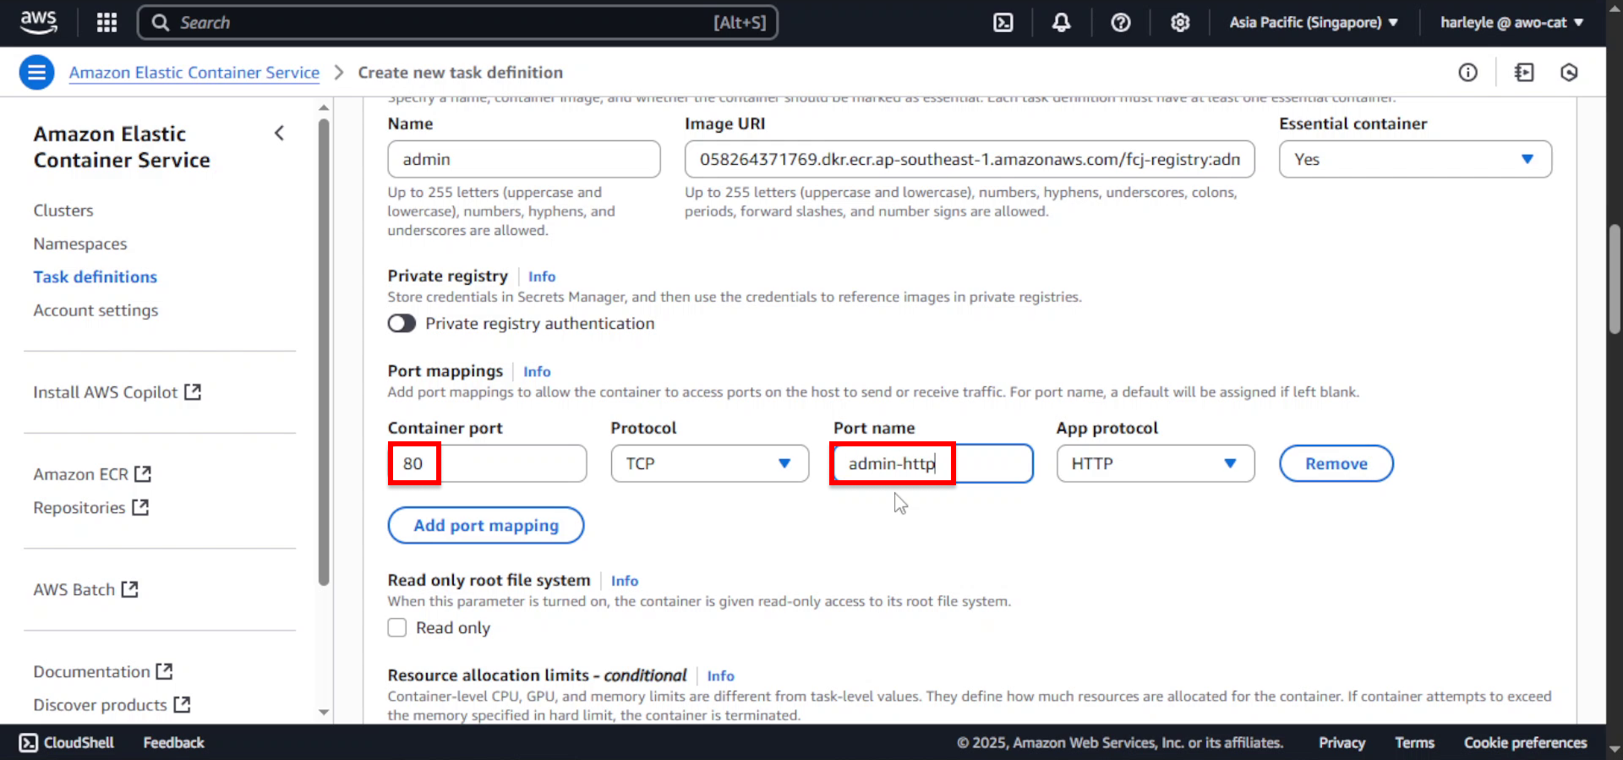This screenshot has height=760, width=1623.
Task: Click the Discover products external link icon
Action: (182, 704)
